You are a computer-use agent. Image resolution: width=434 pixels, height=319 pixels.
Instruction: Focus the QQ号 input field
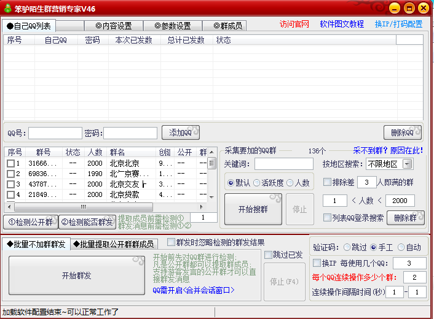point(55,133)
